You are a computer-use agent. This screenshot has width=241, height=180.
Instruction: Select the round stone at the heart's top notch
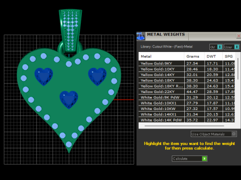(x=69, y=63)
